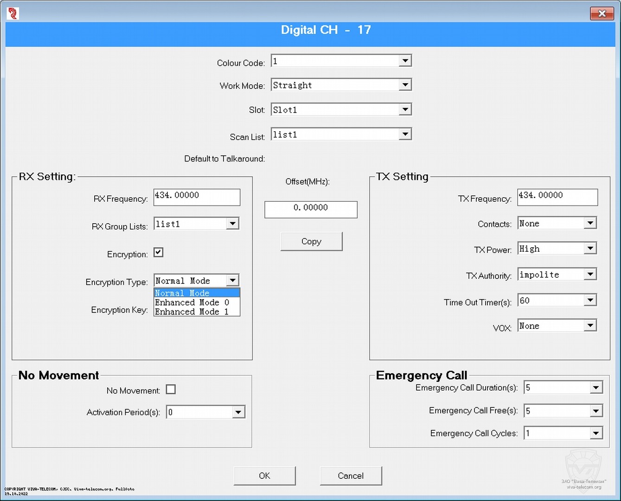Close the Digital CH dialog window

pos(602,13)
